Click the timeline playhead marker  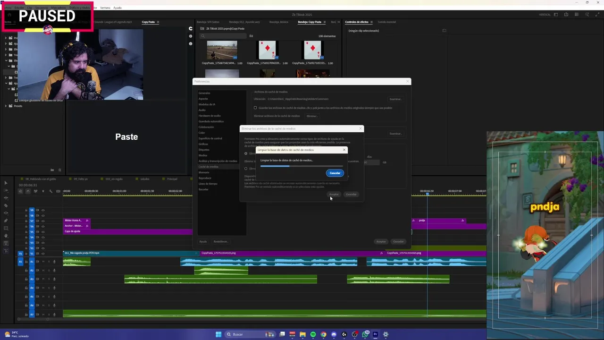pyautogui.click(x=428, y=194)
